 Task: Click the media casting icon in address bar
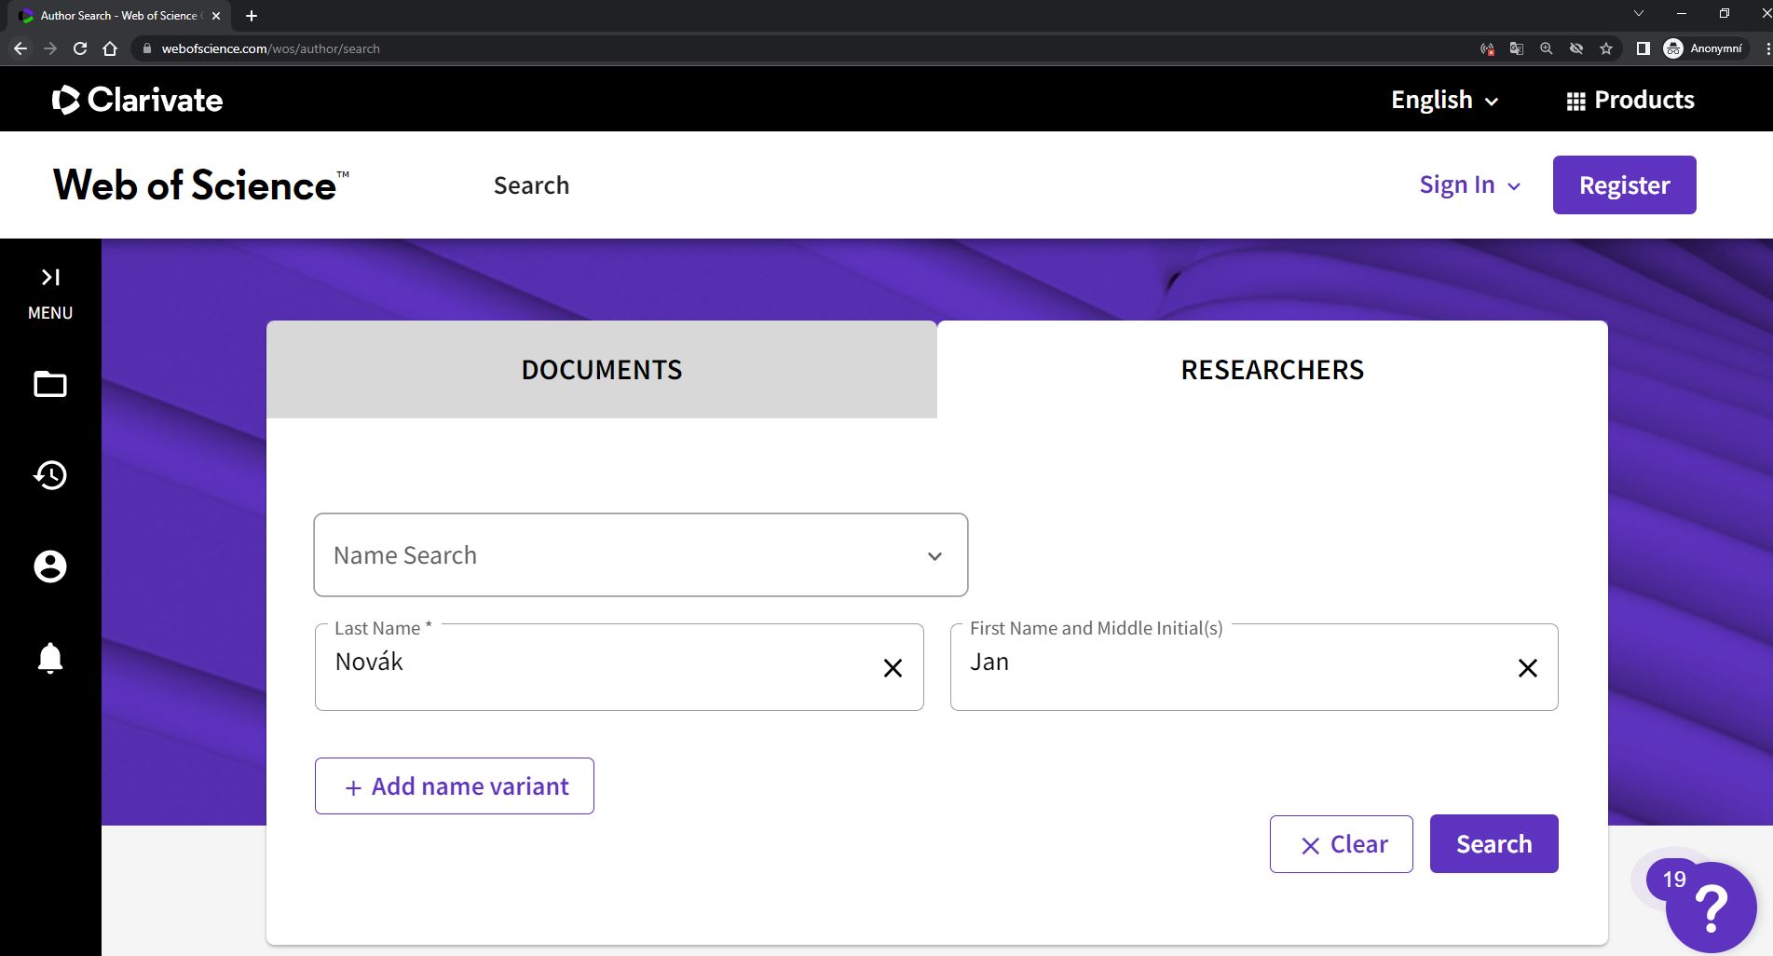pyautogui.click(x=1487, y=48)
